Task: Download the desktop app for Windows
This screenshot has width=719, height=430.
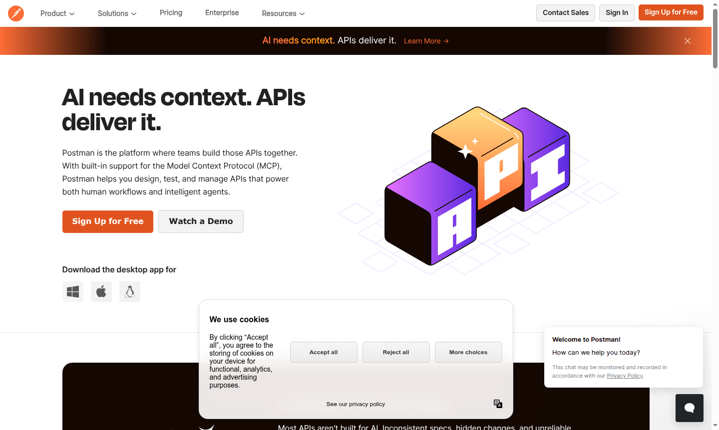Action: [x=72, y=291]
